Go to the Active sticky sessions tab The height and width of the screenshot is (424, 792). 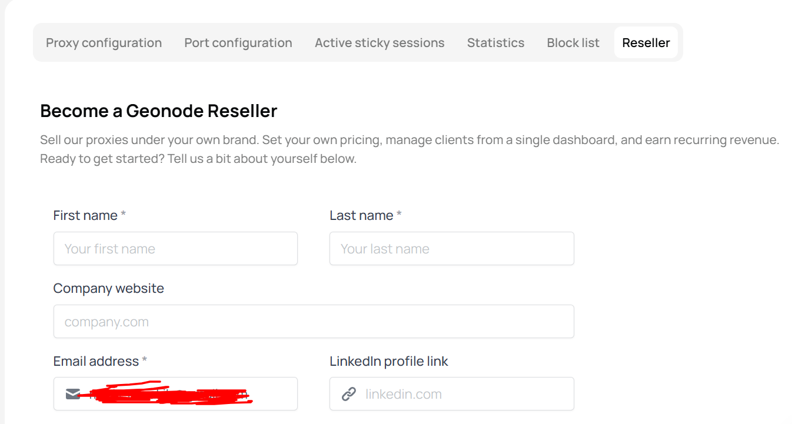click(x=380, y=43)
